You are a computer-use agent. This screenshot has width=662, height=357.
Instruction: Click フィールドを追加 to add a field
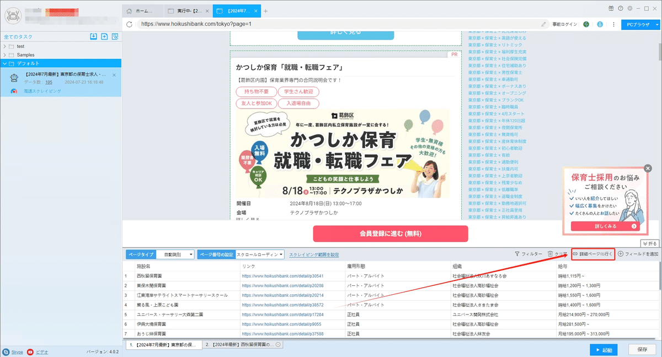pos(638,254)
